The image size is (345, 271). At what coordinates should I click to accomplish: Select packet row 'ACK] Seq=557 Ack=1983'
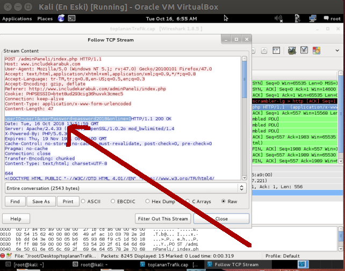[294, 137]
